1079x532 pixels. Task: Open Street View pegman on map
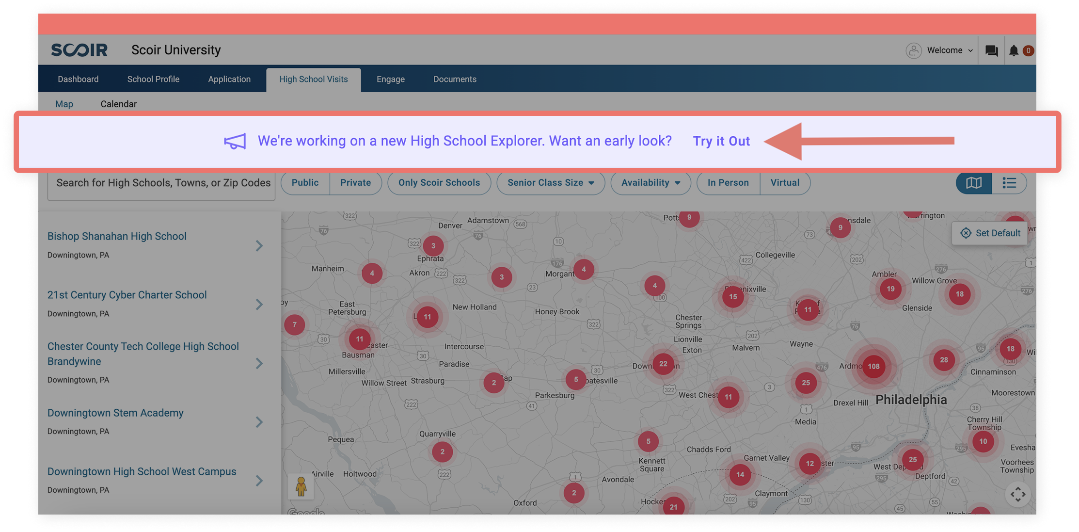click(301, 486)
